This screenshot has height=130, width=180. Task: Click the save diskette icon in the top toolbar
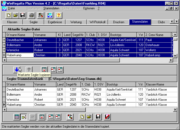[x=23, y=15]
